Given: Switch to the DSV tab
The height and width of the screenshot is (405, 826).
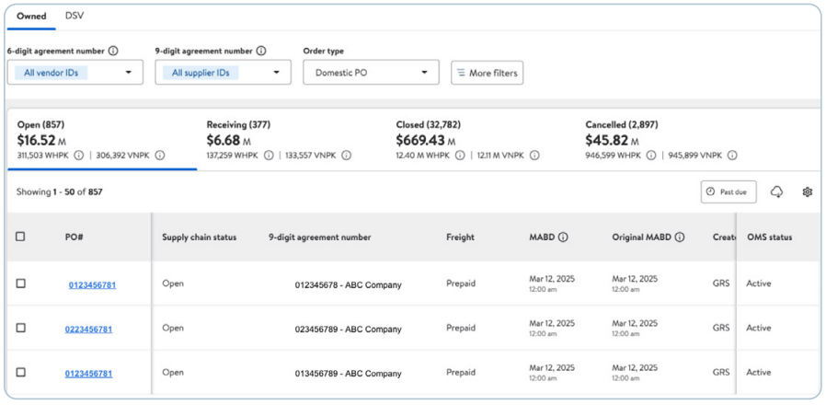Looking at the screenshot, I should pos(75,16).
